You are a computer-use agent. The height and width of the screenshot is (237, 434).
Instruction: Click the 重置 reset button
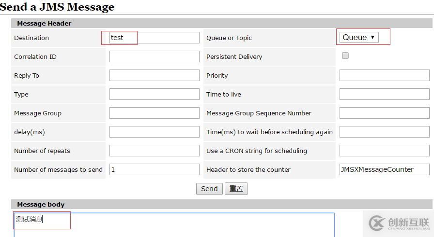point(236,189)
